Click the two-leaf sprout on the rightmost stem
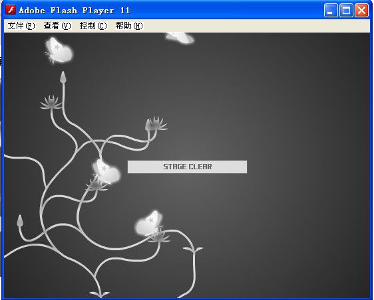374x300 pixels. pyautogui.click(x=193, y=250)
